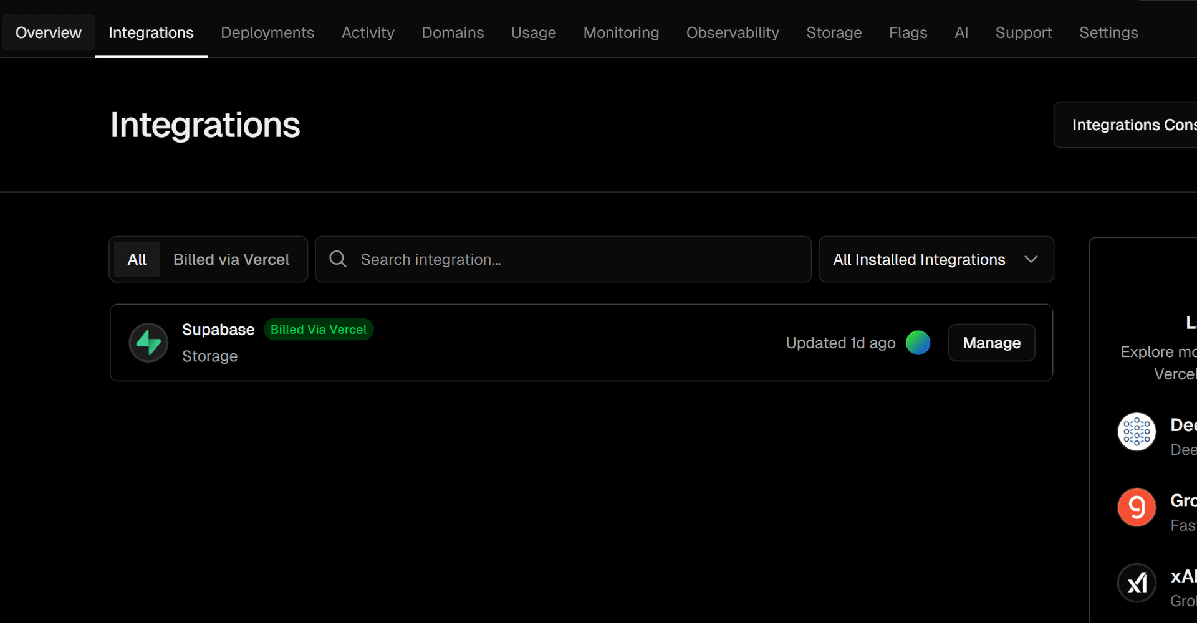Click the Integrations page heading
Image resolution: width=1197 pixels, height=623 pixels.
point(205,125)
